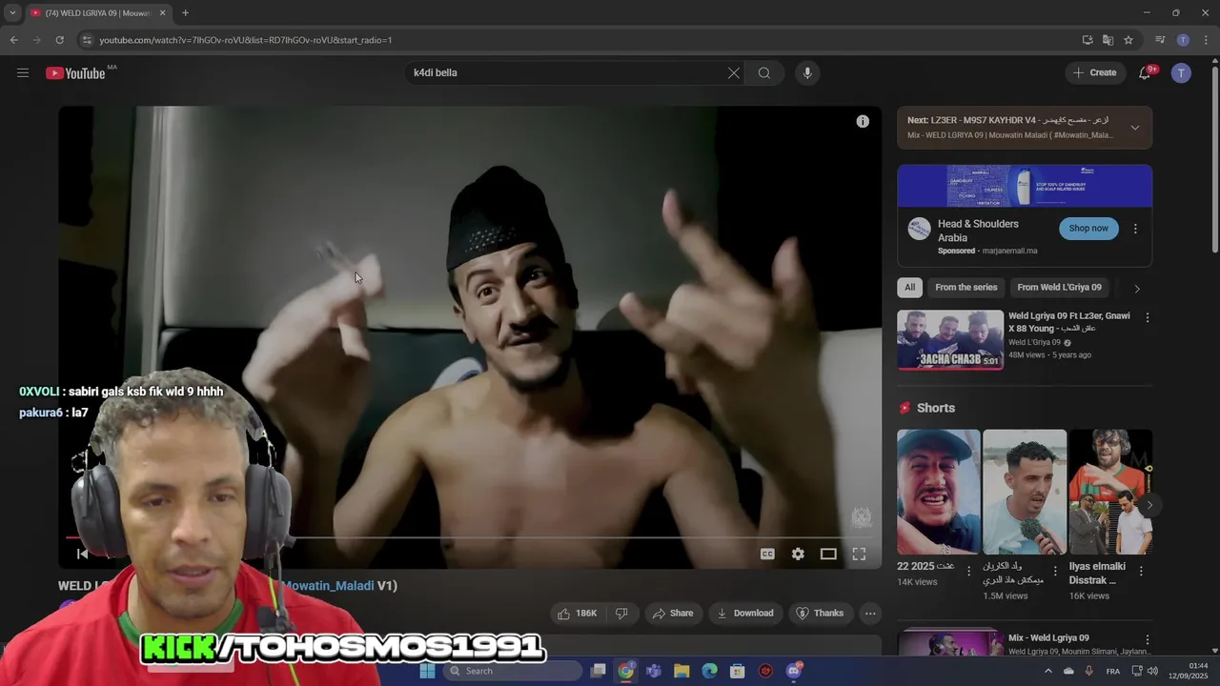Like the video with 186K likes
The height and width of the screenshot is (686, 1220).
click(578, 613)
